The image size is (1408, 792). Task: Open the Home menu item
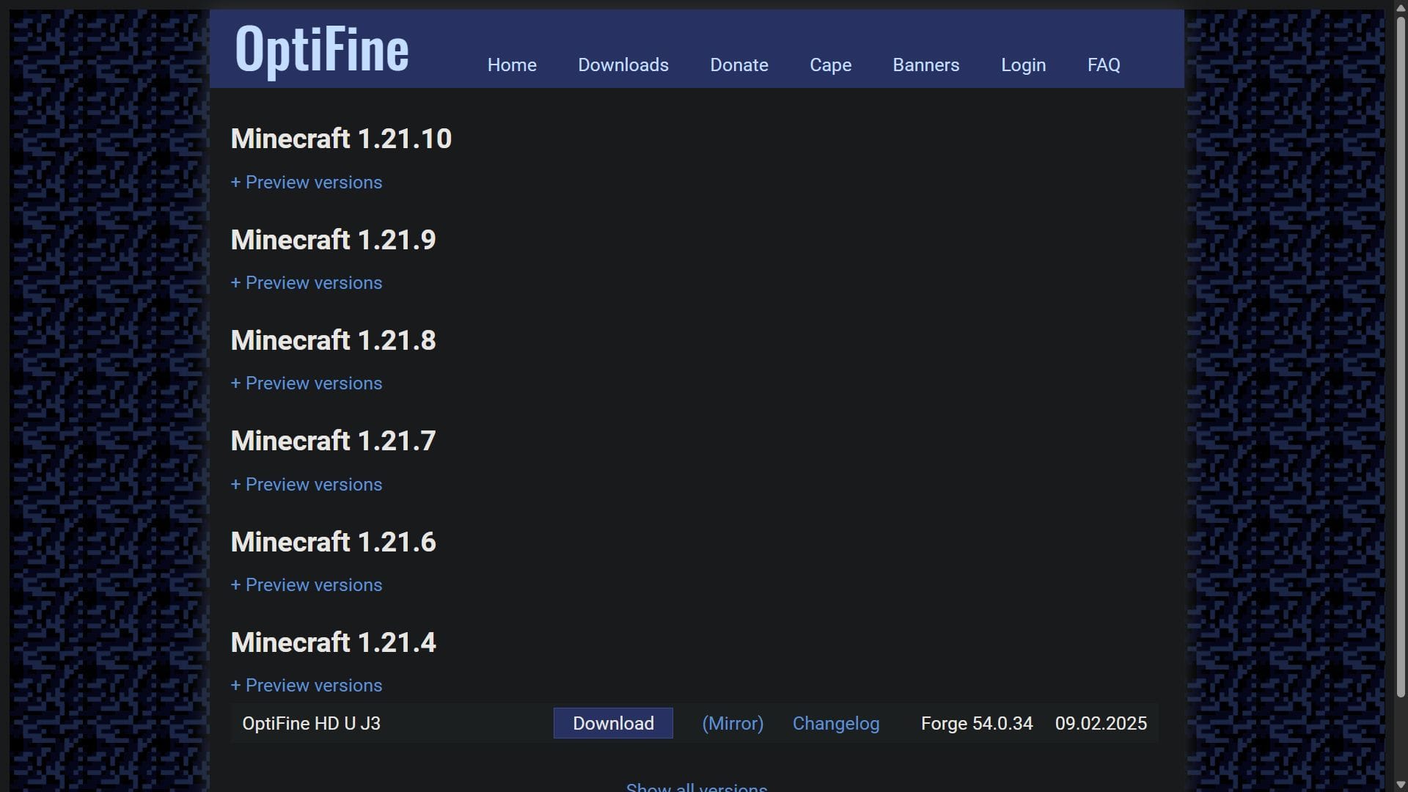point(511,65)
